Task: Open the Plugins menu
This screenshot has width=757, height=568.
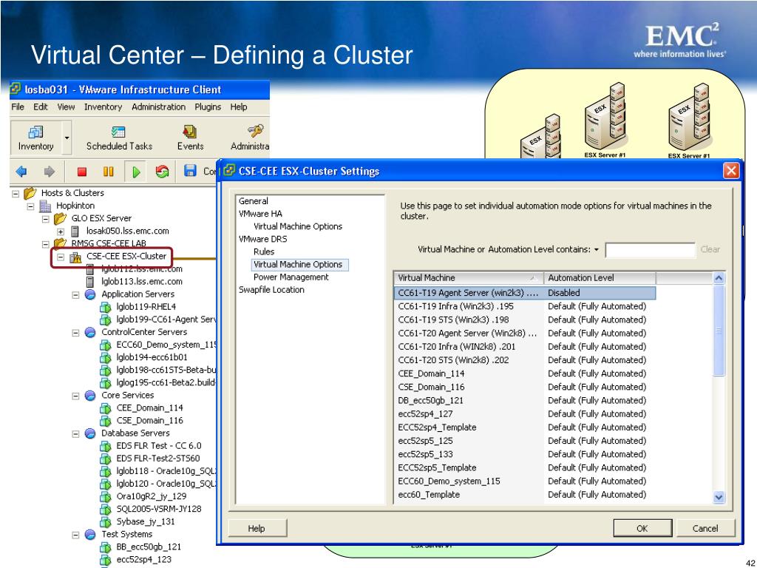Action: pyautogui.click(x=208, y=106)
